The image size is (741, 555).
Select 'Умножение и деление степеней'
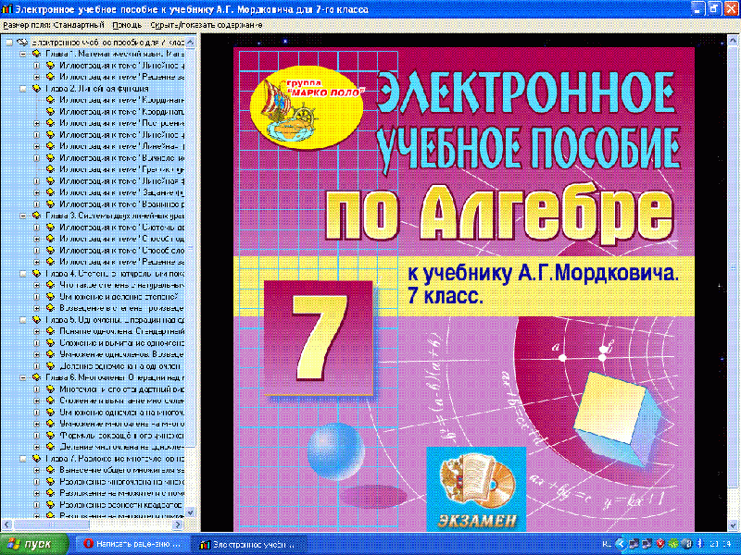click(x=119, y=296)
